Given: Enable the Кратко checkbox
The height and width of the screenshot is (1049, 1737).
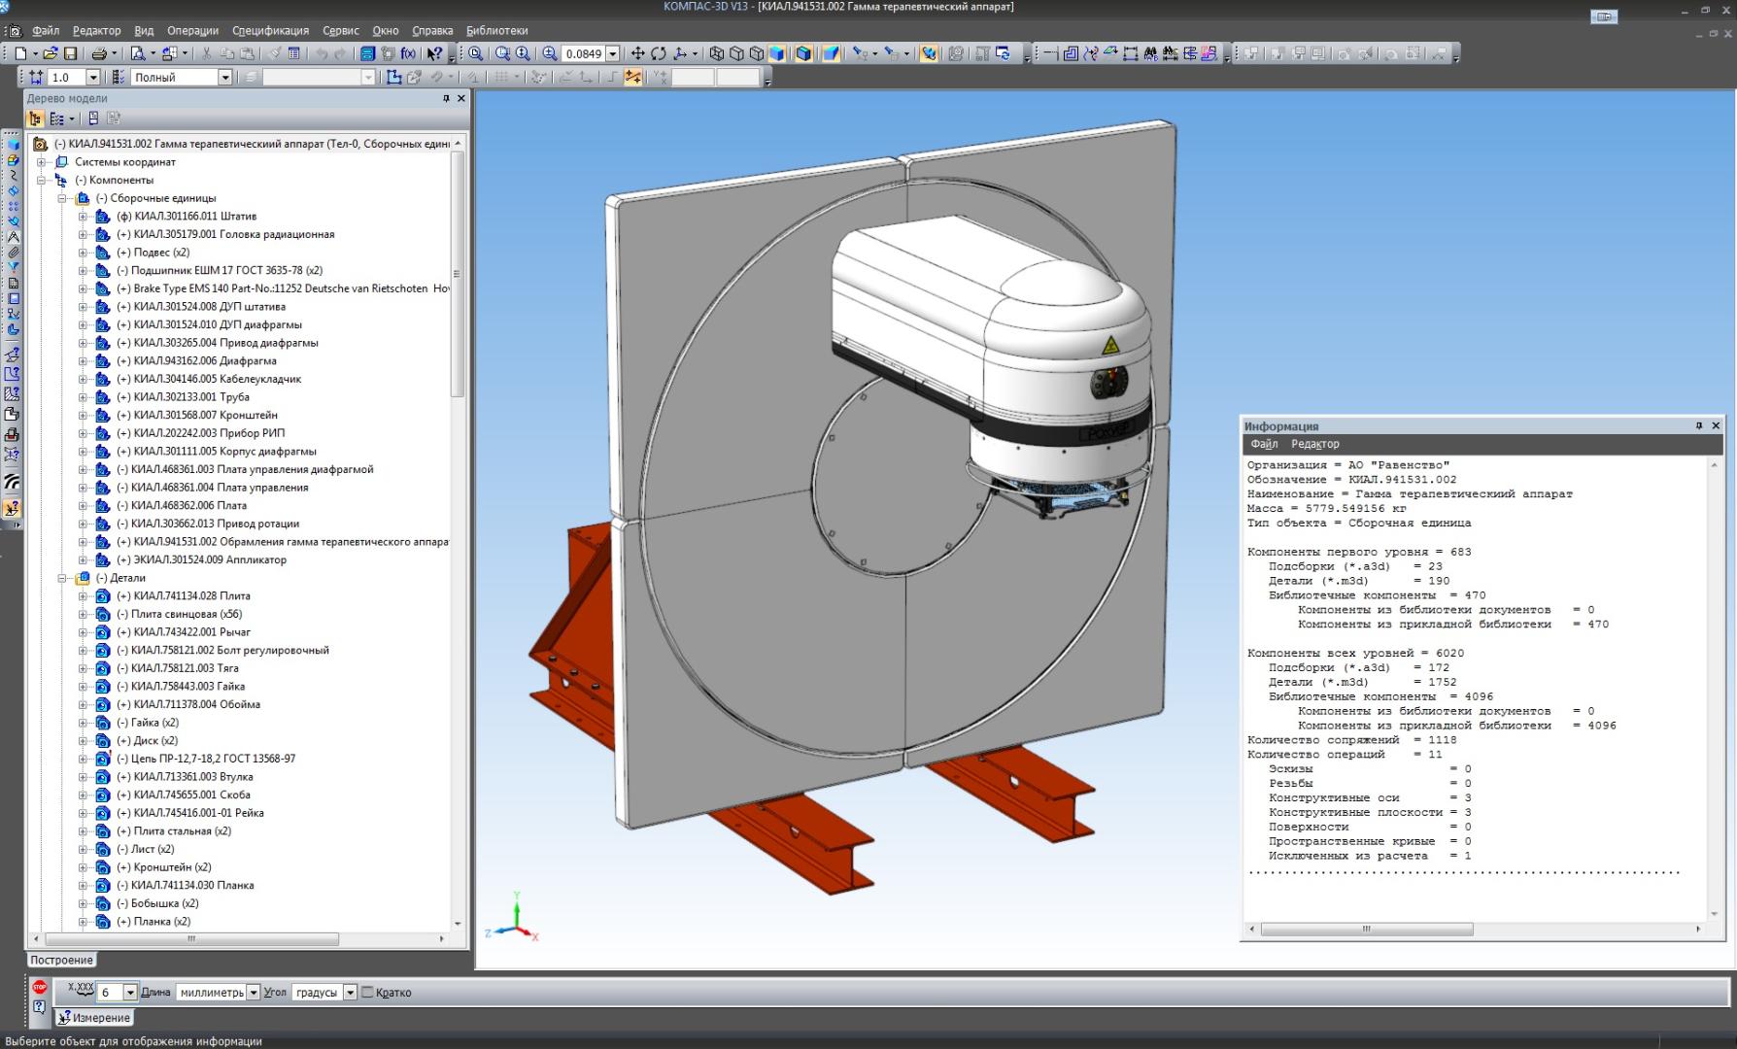Looking at the screenshot, I should [367, 993].
